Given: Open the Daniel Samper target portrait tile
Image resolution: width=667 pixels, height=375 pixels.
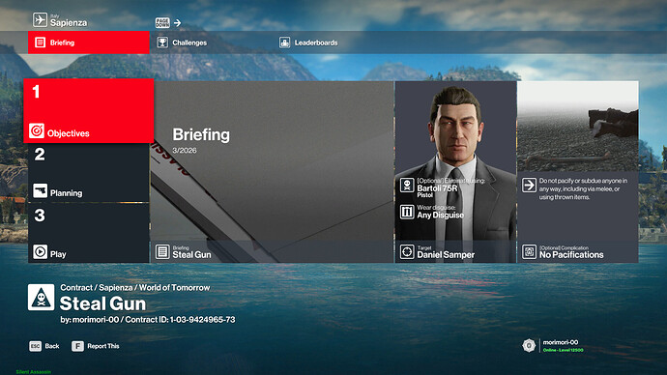Looking at the screenshot, I should (455, 172).
